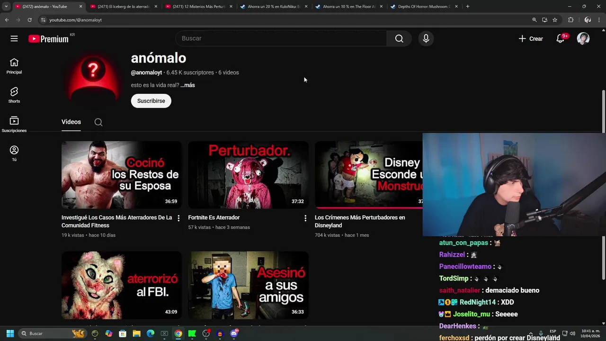
Task: Play the aterrorizó al FBI thumbnail
Action: click(x=122, y=285)
